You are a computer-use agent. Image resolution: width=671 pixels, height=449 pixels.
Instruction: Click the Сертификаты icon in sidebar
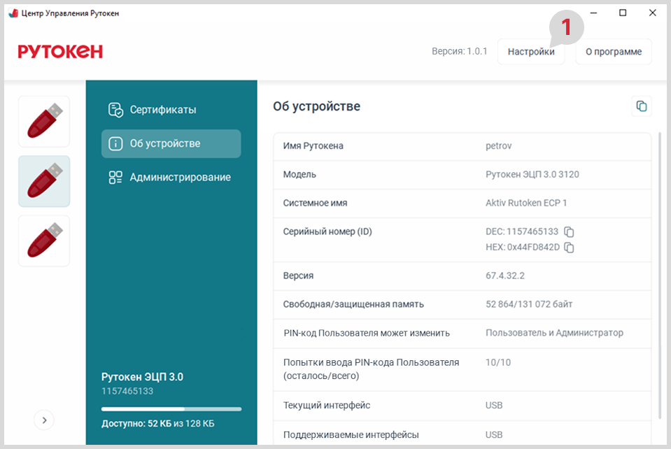(115, 110)
